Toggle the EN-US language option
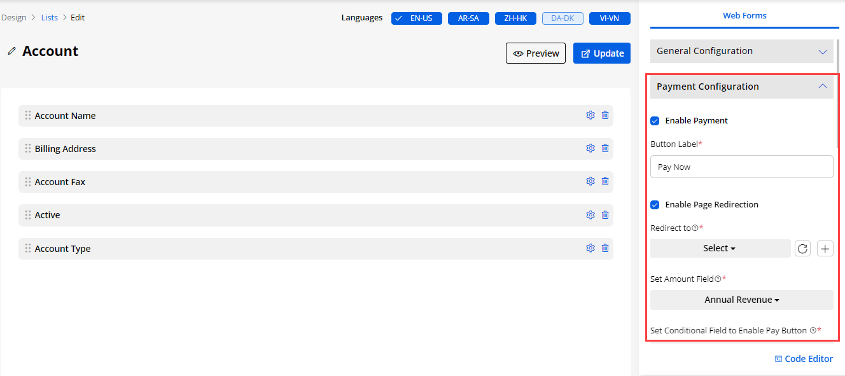 pos(417,18)
